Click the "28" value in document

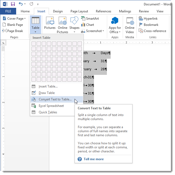[x=103, y=69]
